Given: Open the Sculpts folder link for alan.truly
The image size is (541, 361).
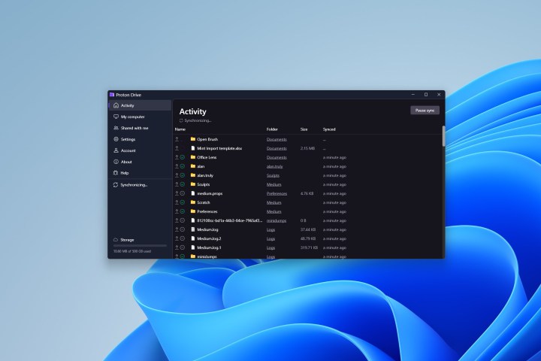Looking at the screenshot, I should 274,175.
